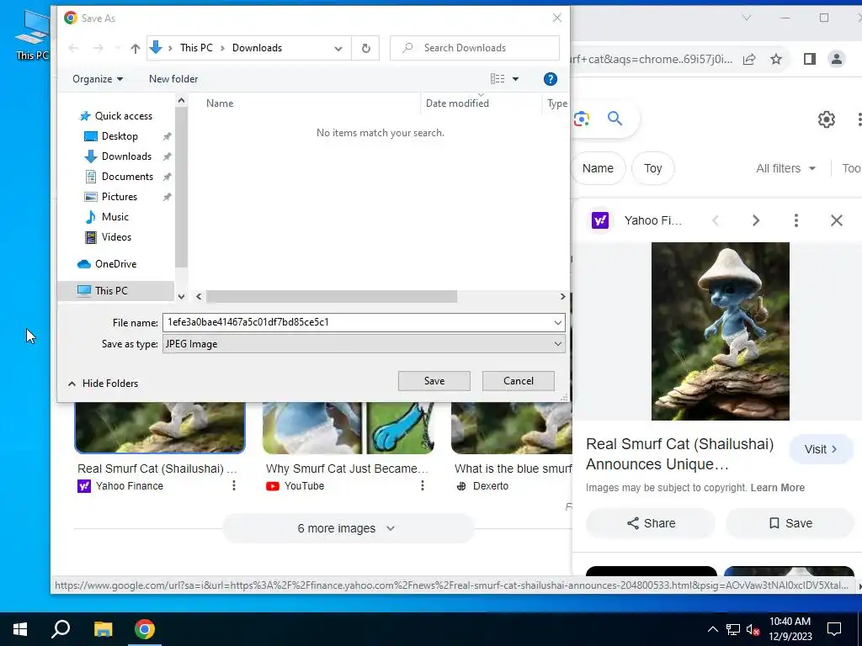862x646 pixels.
Task: Toggle Chrome side panel icon
Action: click(x=809, y=60)
